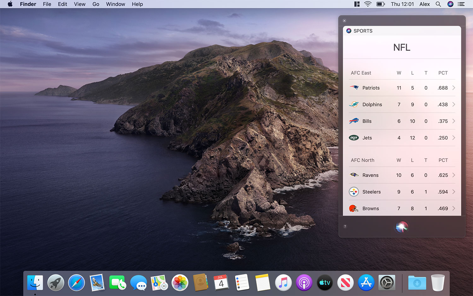
Task: Expand the Jets row details
Action: 453,138
